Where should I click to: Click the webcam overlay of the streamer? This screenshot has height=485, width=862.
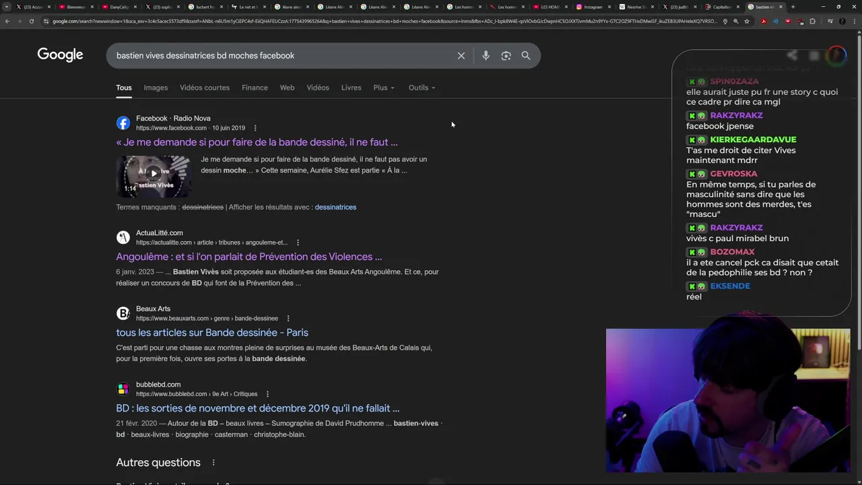tap(728, 401)
